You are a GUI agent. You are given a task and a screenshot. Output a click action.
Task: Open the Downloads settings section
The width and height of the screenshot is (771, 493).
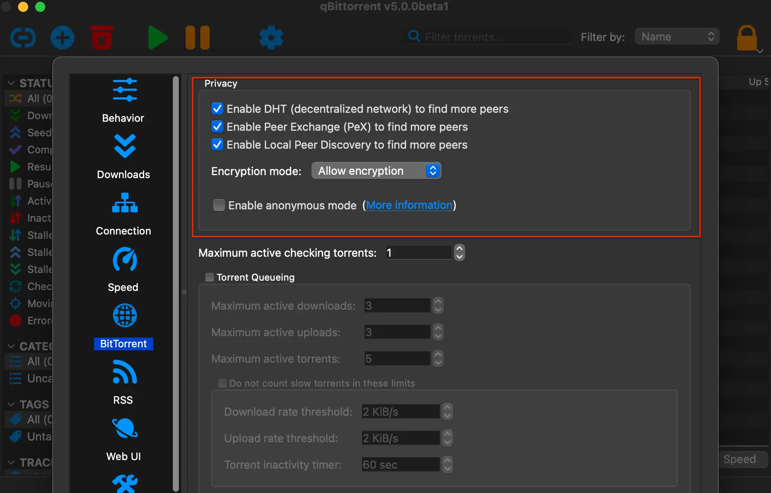tap(123, 157)
